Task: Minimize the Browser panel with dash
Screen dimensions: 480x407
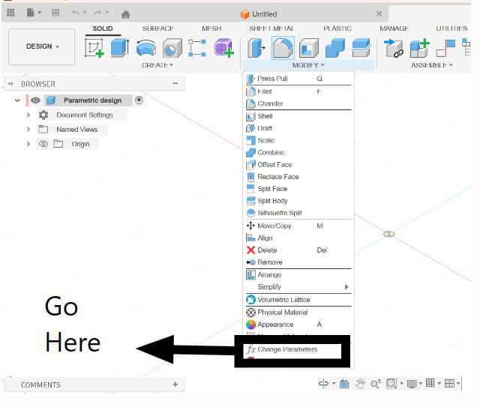Action: point(175,83)
